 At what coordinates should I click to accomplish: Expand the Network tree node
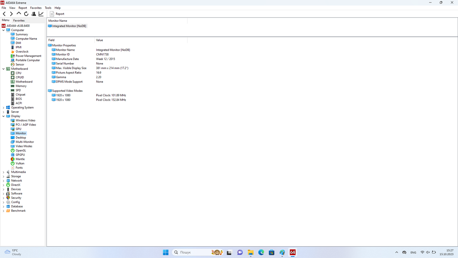click(x=3, y=181)
